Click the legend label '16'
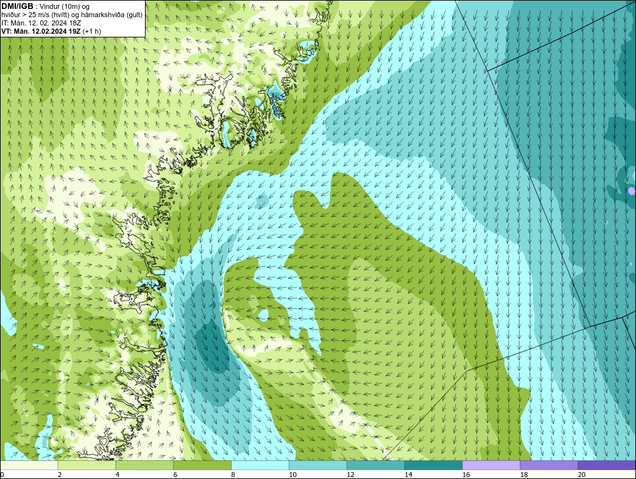This screenshot has width=636, height=479. click(x=466, y=475)
